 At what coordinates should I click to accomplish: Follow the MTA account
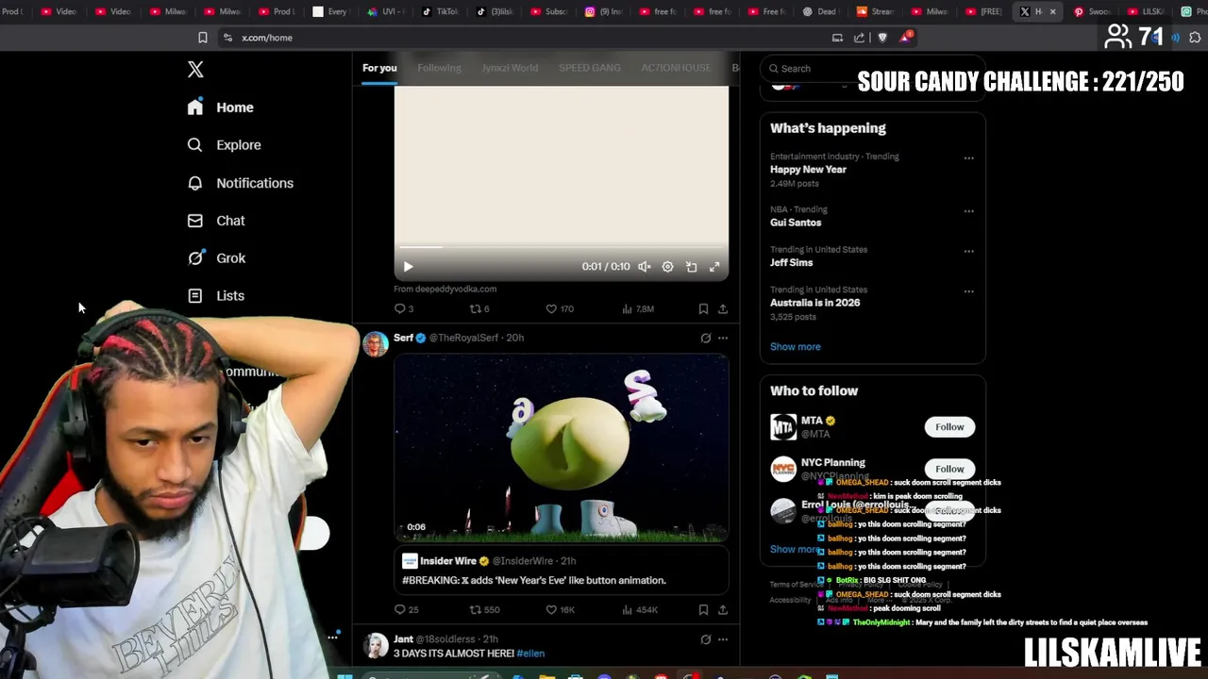point(949,427)
